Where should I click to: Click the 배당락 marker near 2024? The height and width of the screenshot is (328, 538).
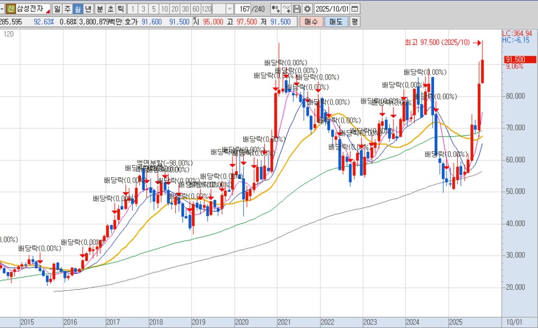(x=425, y=72)
